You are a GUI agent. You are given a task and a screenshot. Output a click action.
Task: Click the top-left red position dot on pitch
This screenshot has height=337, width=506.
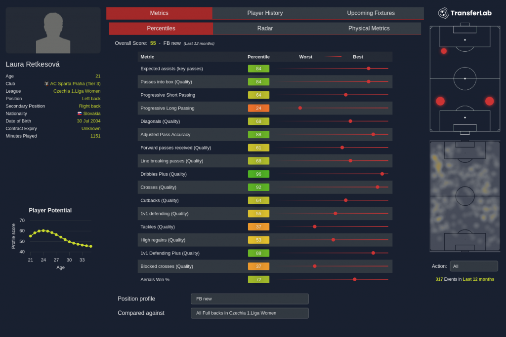pyautogui.click(x=444, y=51)
